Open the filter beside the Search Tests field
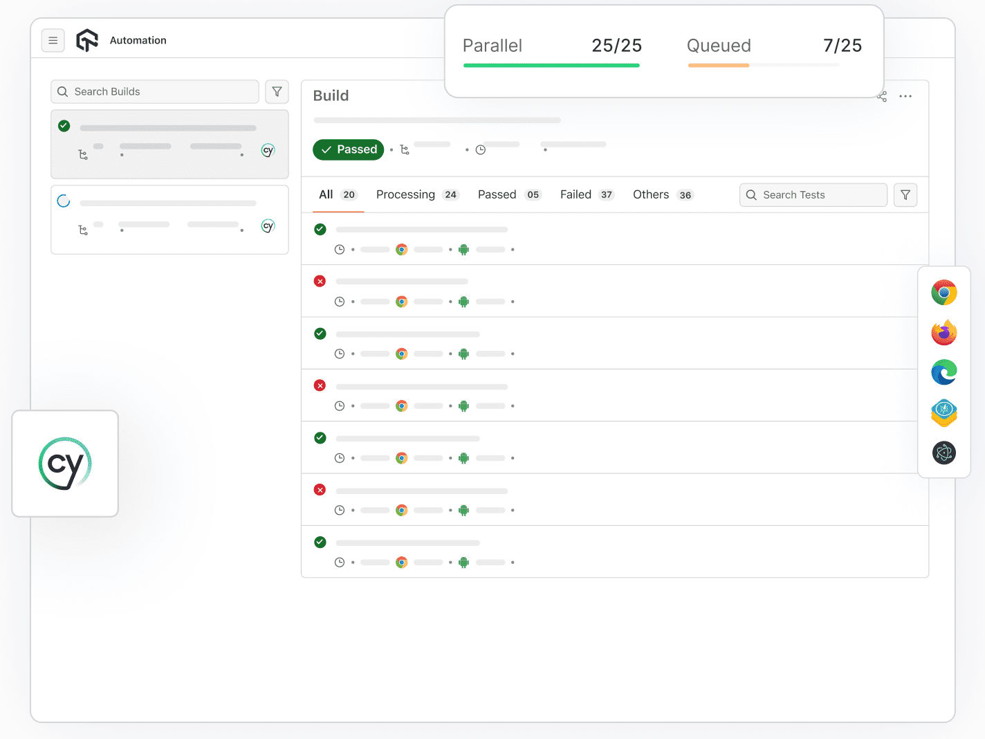 [905, 194]
